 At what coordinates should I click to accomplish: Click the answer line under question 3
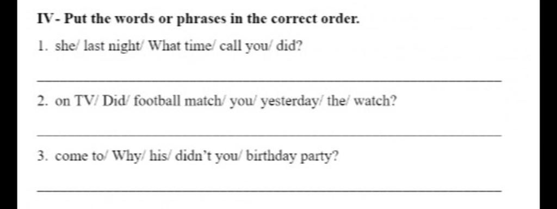click(x=269, y=191)
